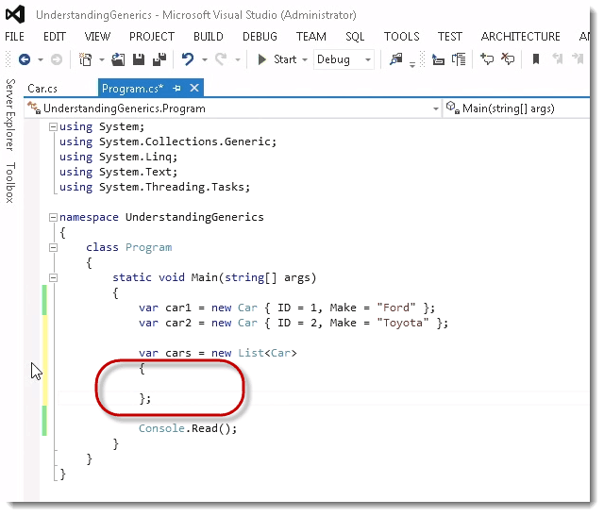
Task: Close the Program.cs tab
Action: [194, 88]
